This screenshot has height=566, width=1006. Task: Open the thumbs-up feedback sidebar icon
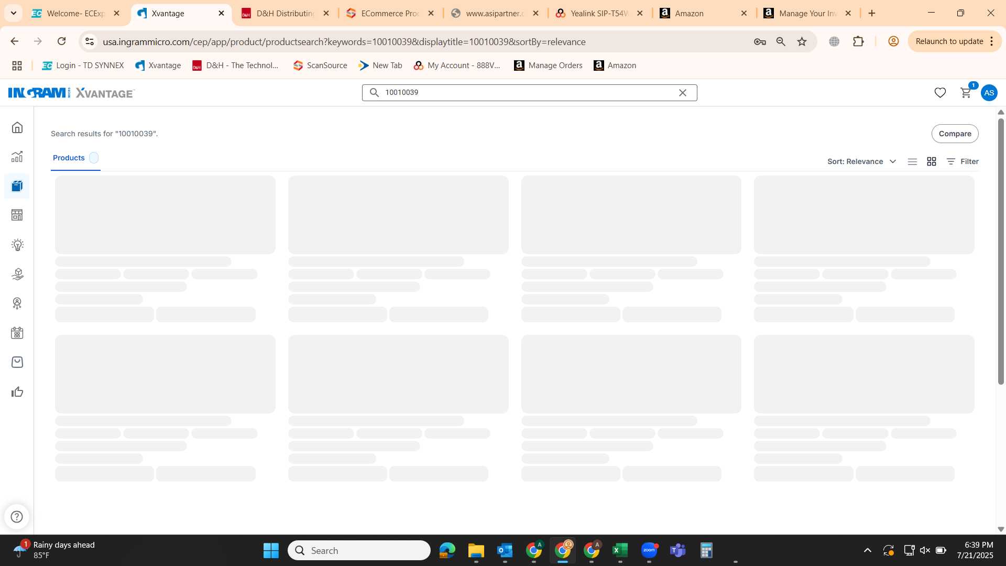(17, 391)
